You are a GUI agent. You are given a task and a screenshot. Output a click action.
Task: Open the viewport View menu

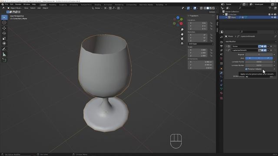click(x=26, y=8)
